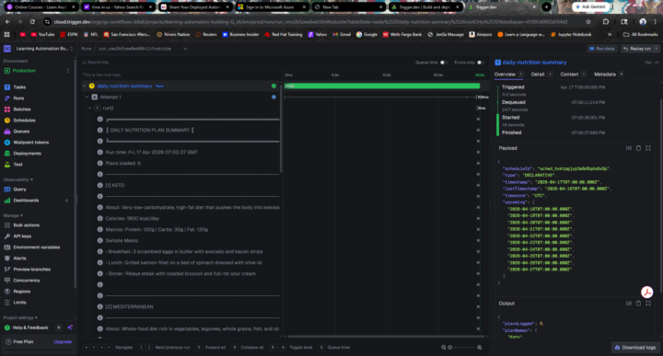Copy the Payload JSON to clipboard
The width and height of the screenshot is (663, 356).
(638, 148)
